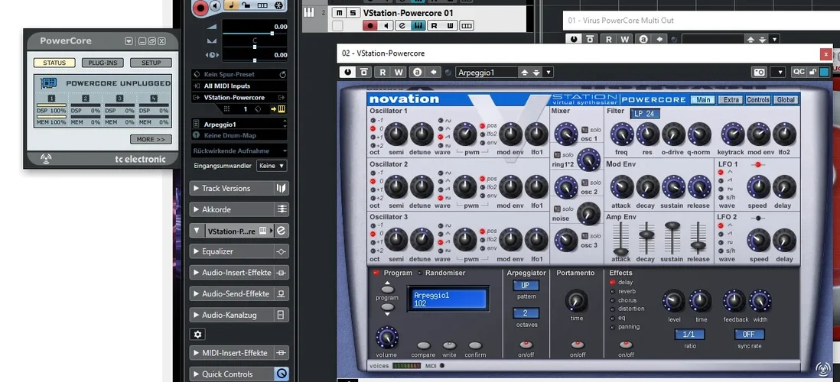Toggle the track monitor speaker icon

click(386, 25)
